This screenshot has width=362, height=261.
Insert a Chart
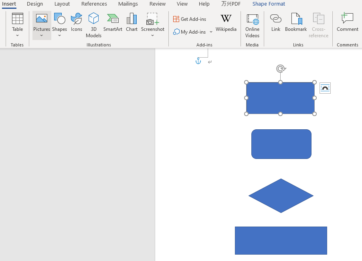131,23
